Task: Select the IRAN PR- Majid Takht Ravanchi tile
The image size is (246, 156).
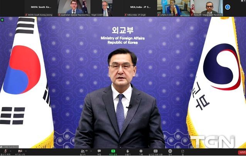Action: (x=206, y=8)
